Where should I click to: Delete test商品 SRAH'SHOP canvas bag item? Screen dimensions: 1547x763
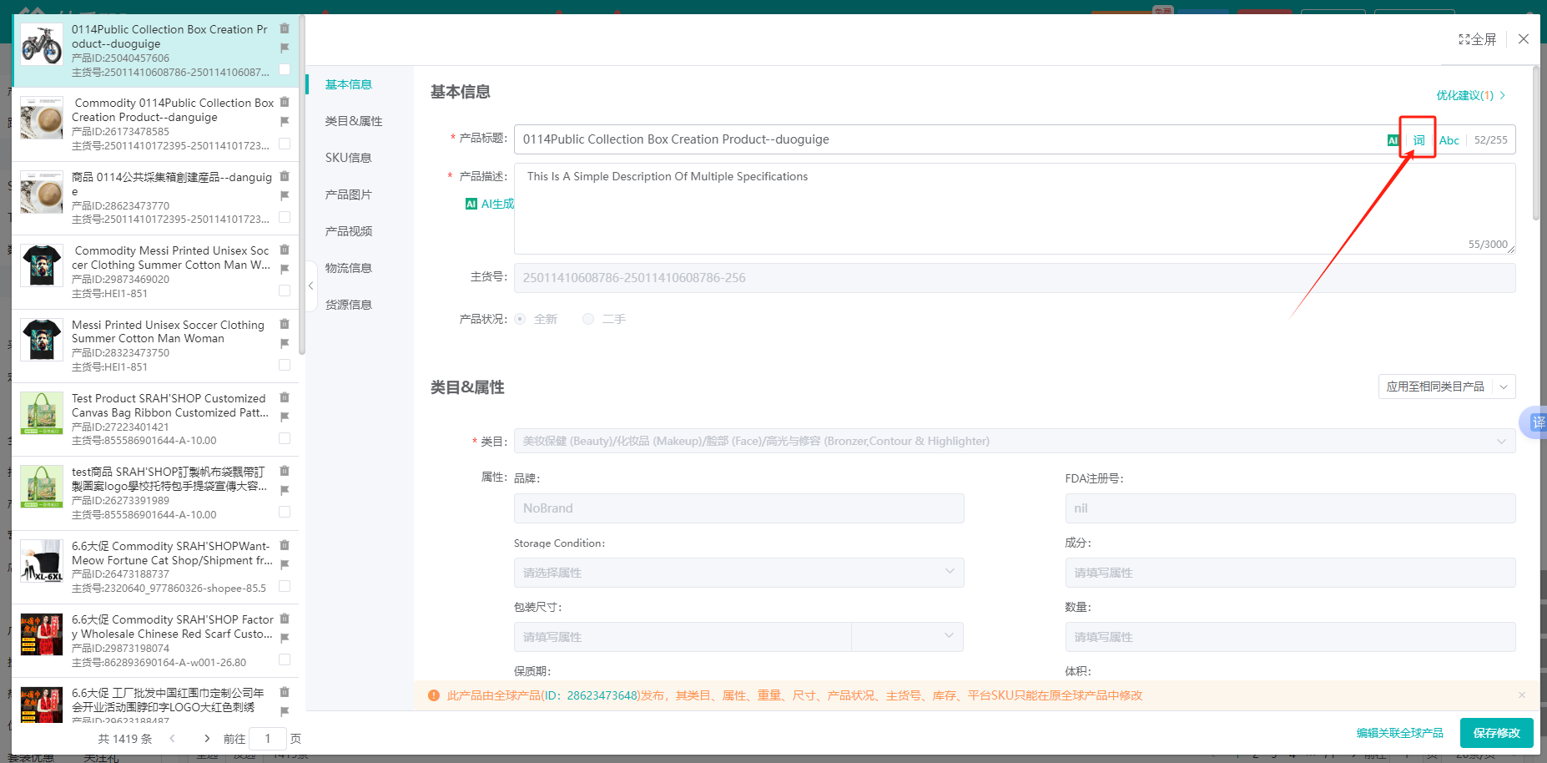click(285, 471)
